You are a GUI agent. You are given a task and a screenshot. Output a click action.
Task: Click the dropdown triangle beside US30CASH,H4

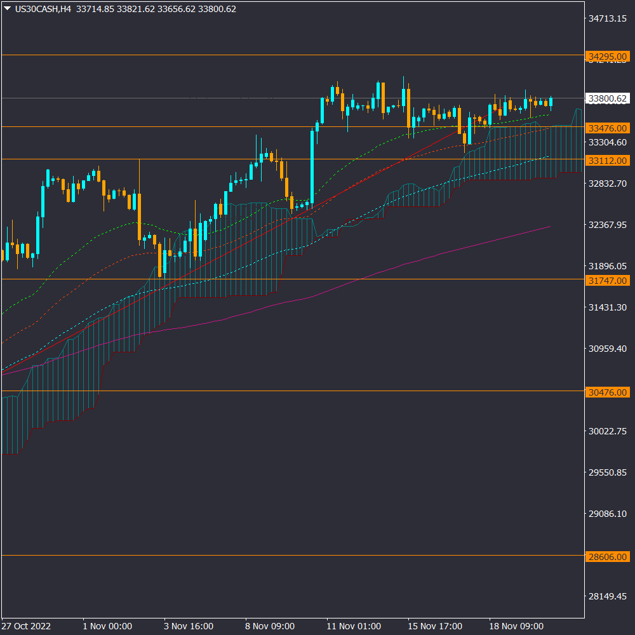(8, 9)
